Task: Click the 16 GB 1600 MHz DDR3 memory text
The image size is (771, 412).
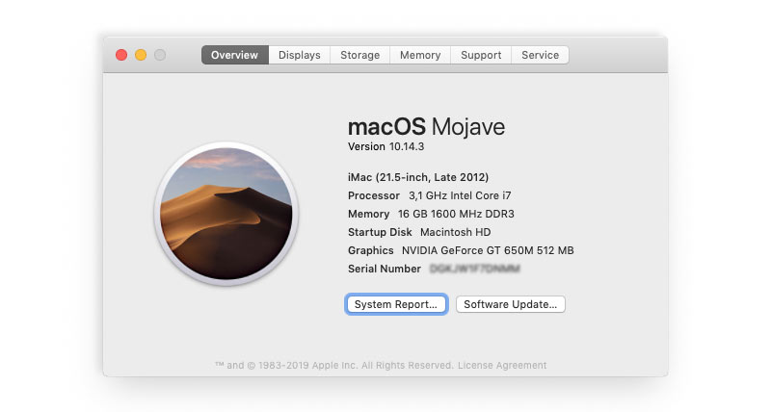Action: pyautogui.click(x=458, y=214)
